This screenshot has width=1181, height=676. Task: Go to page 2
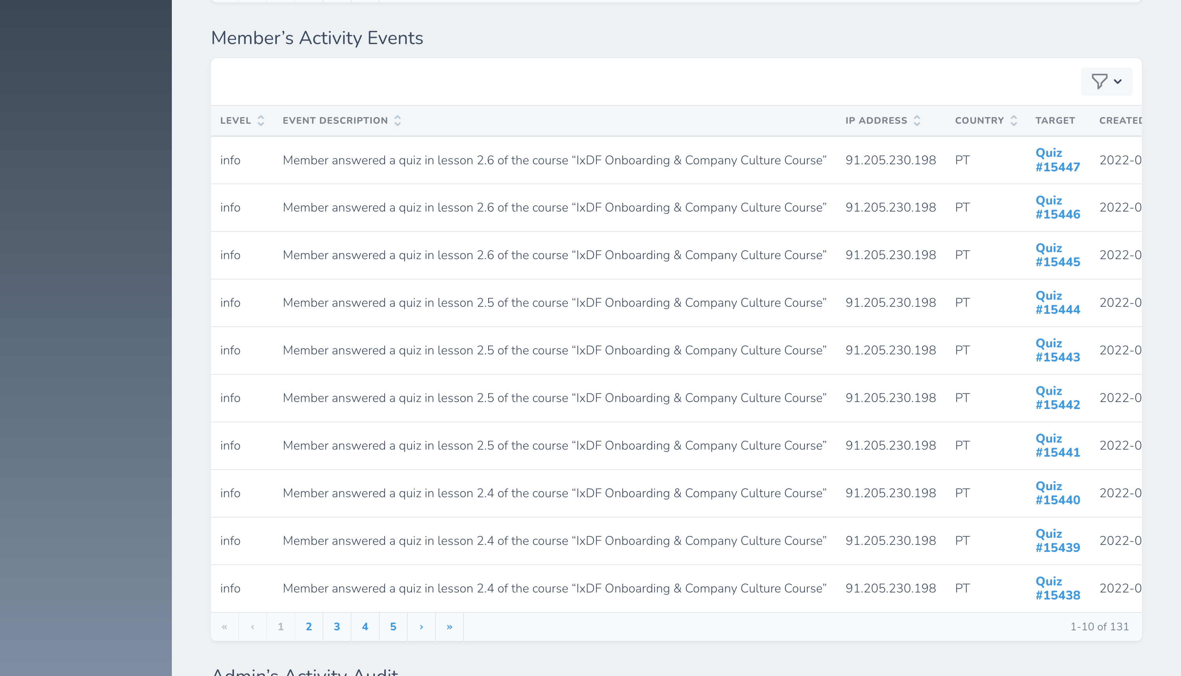click(x=309, y=627)
